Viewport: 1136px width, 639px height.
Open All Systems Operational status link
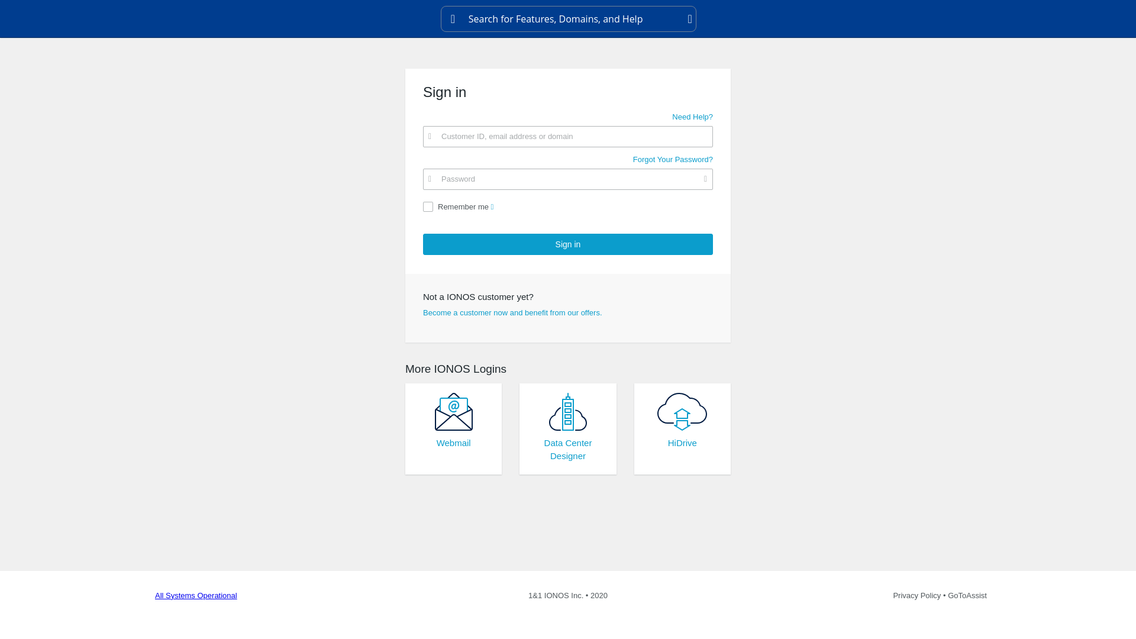pyautogui.click(x=196, y=596)
